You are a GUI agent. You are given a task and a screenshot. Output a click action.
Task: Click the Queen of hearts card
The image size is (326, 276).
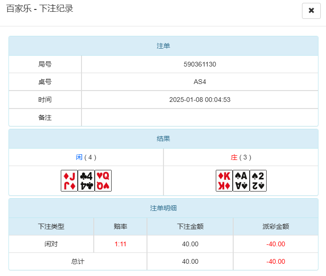(x=103, y=181)
